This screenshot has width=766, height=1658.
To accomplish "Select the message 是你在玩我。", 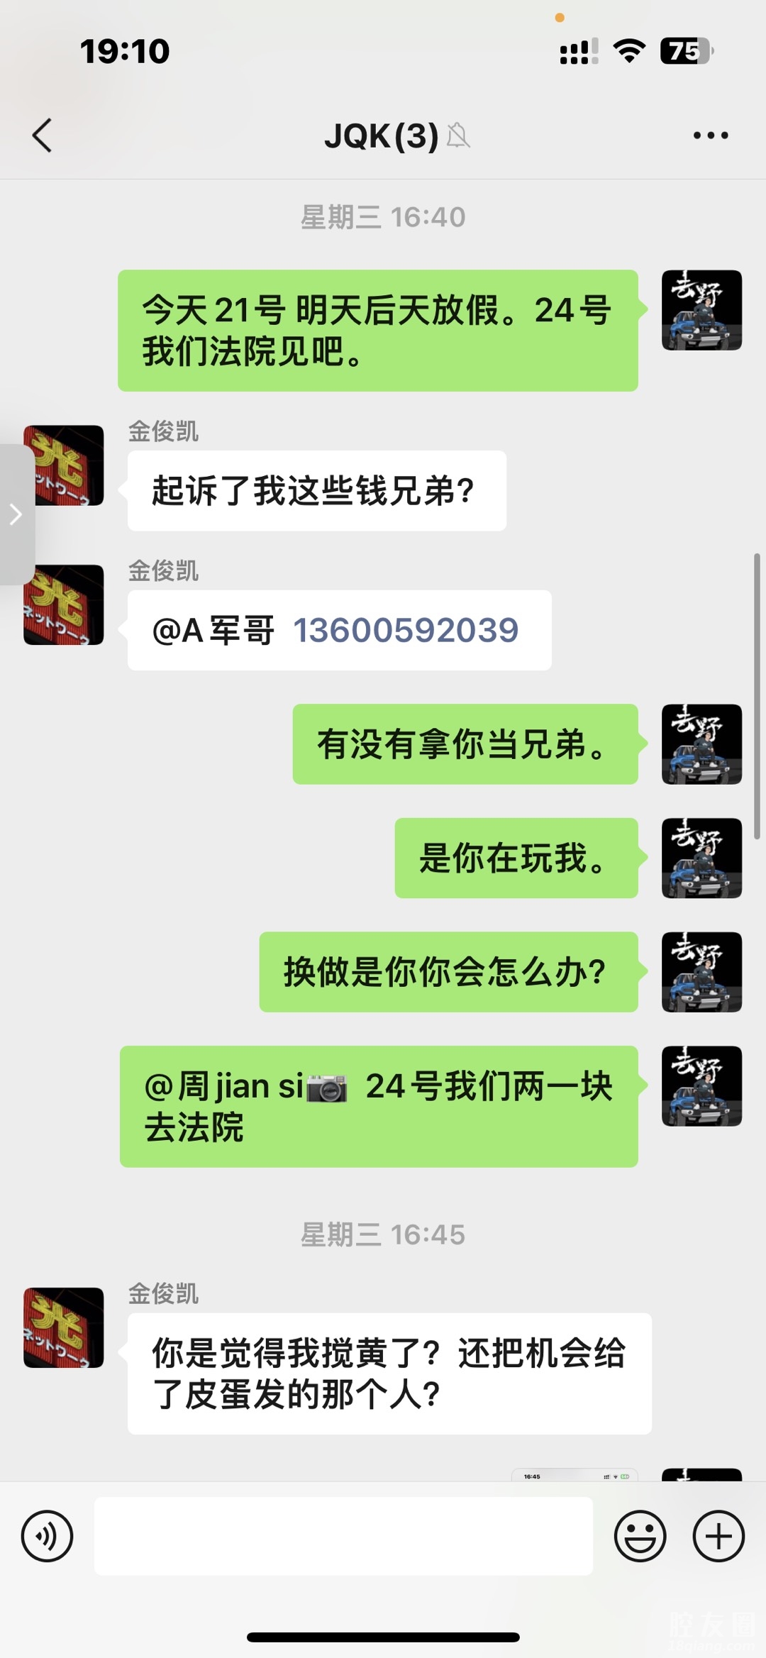I will (x=516, y=858).
